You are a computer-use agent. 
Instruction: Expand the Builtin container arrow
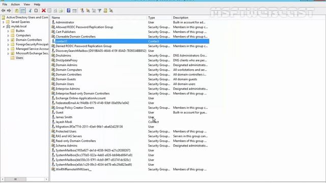click(x=8, y=31)
